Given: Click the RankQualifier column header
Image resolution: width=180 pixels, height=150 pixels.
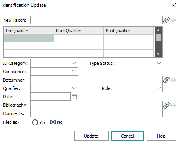Looking at the screenshot, I should pyautogui.click(x=79, y=31).
